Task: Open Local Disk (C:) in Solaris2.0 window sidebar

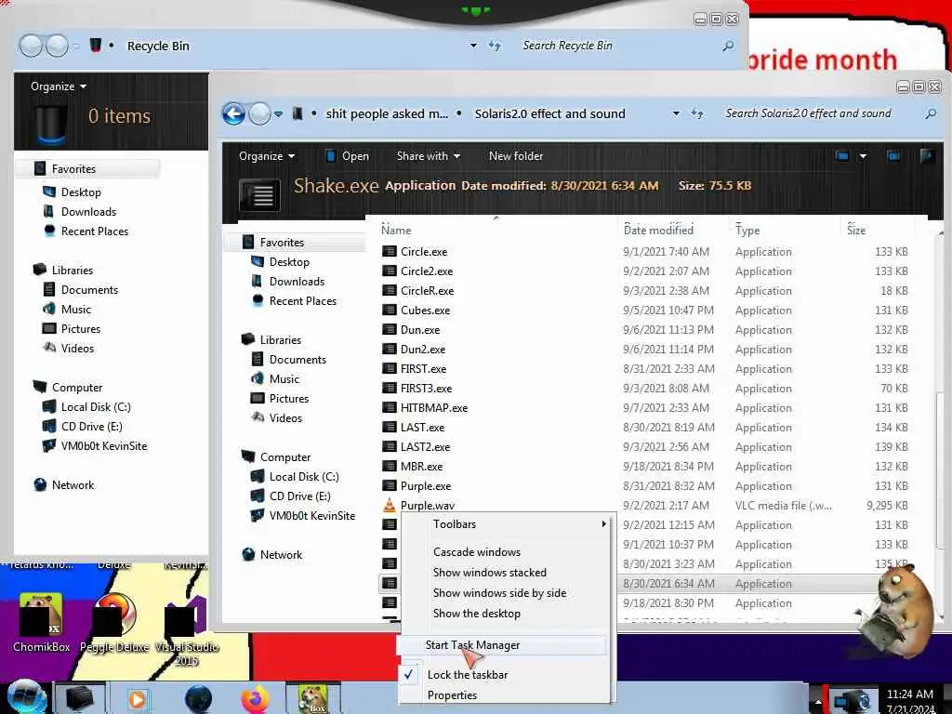Action: (304, 477)
